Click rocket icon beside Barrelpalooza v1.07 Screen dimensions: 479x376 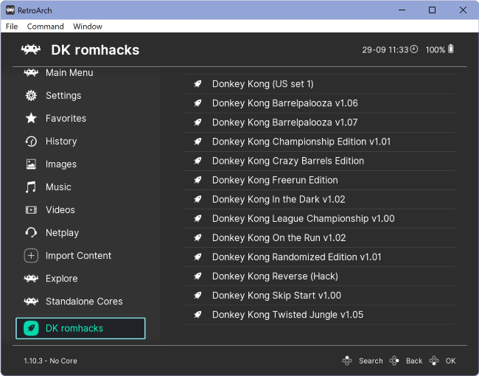(197, 122)
